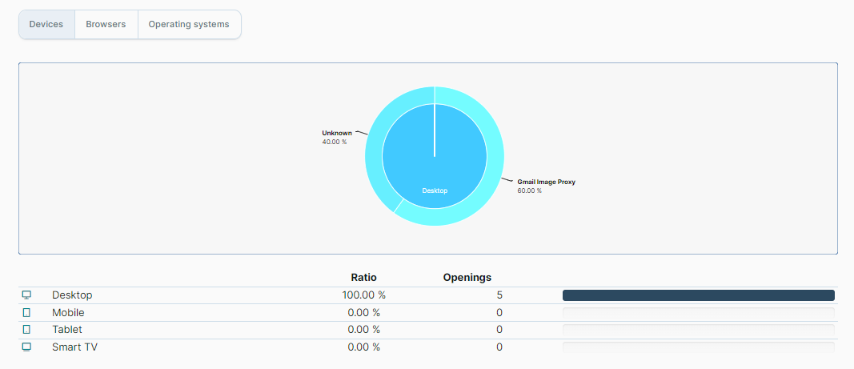
Task: Select the Gmail Image Proxy chart label
Action: click(546, 182)
